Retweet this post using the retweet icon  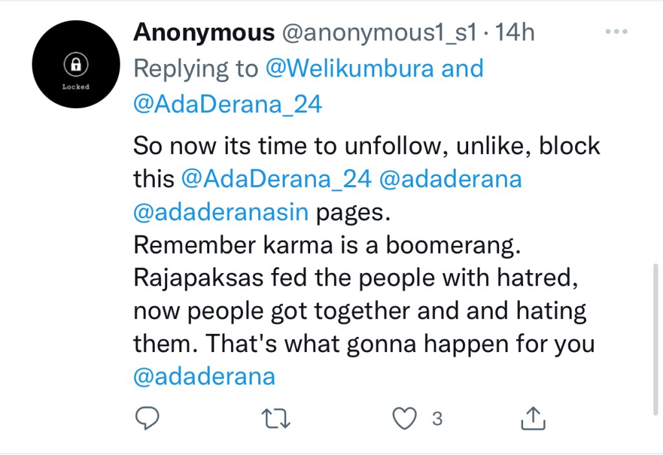click(x=276, y=419)
